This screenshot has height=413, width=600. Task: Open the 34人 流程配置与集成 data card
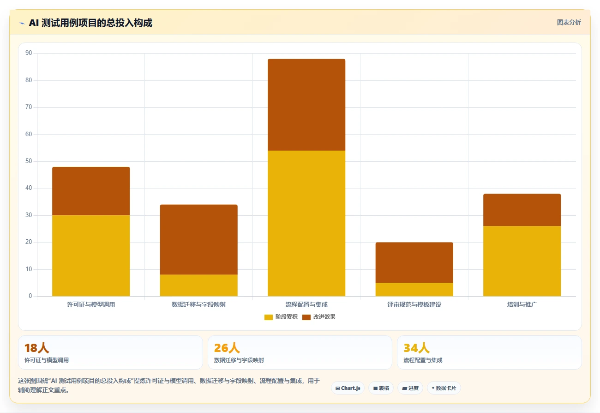coord(489,352)
